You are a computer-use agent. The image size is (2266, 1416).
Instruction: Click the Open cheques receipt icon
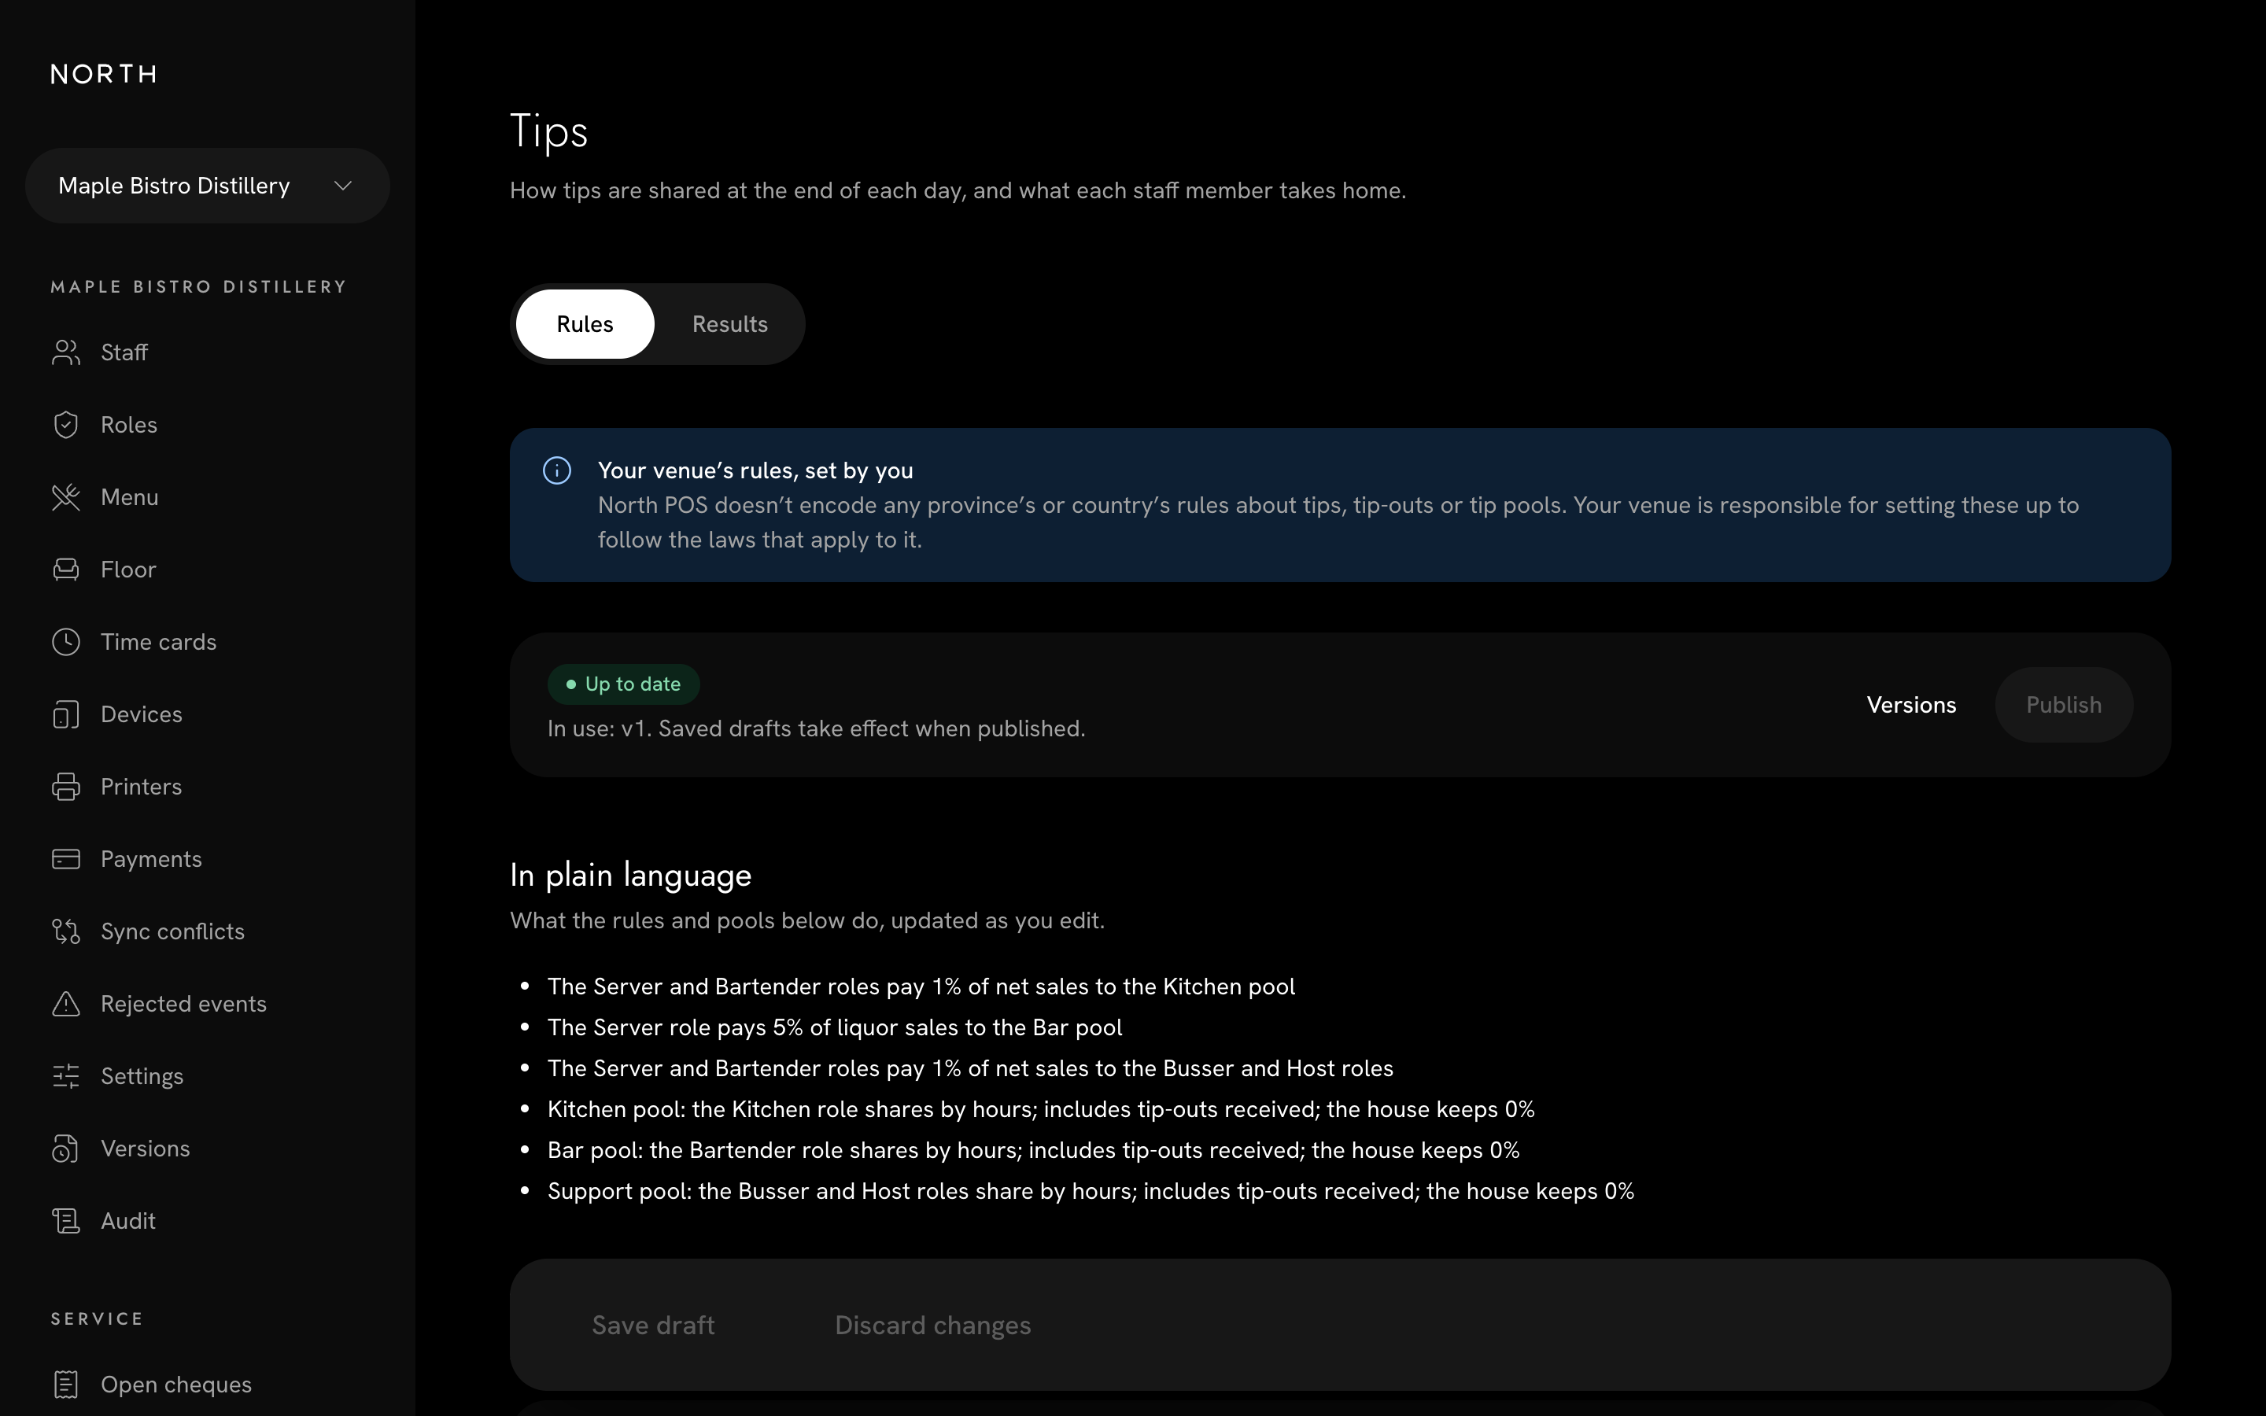[65, 1385]
